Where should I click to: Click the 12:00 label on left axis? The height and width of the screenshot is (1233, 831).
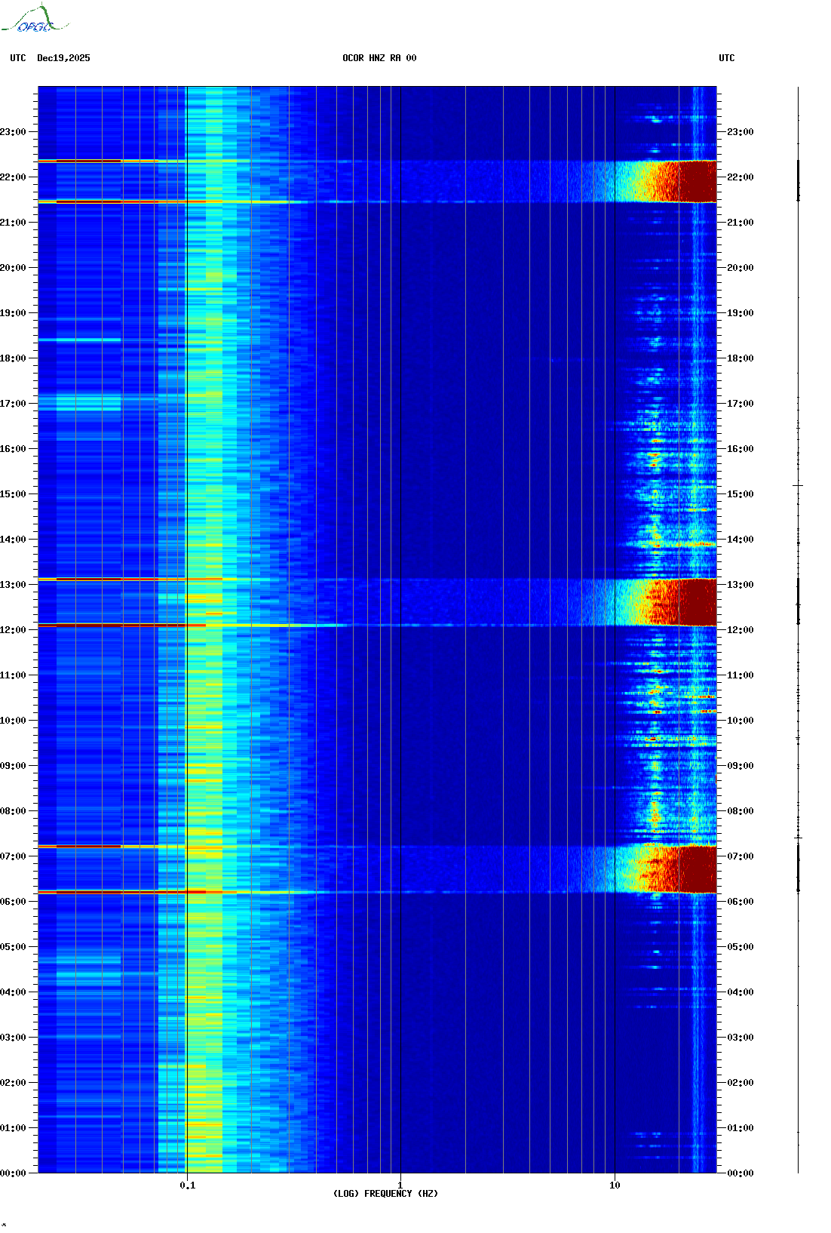pos(14,630)
